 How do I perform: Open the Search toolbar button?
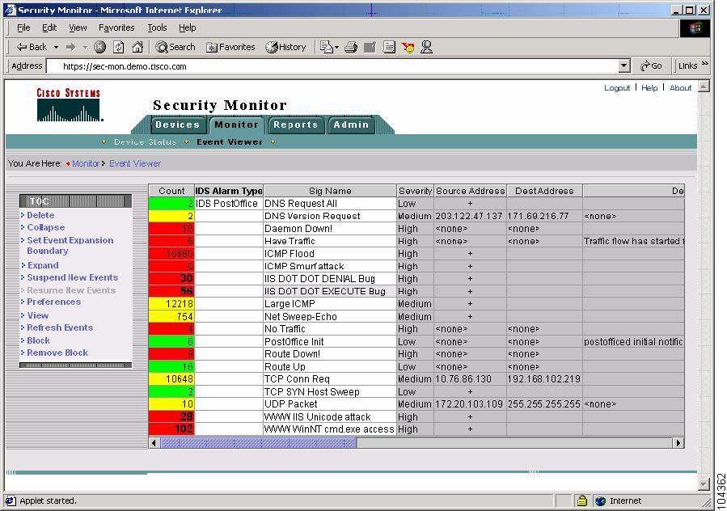(175, 47)
